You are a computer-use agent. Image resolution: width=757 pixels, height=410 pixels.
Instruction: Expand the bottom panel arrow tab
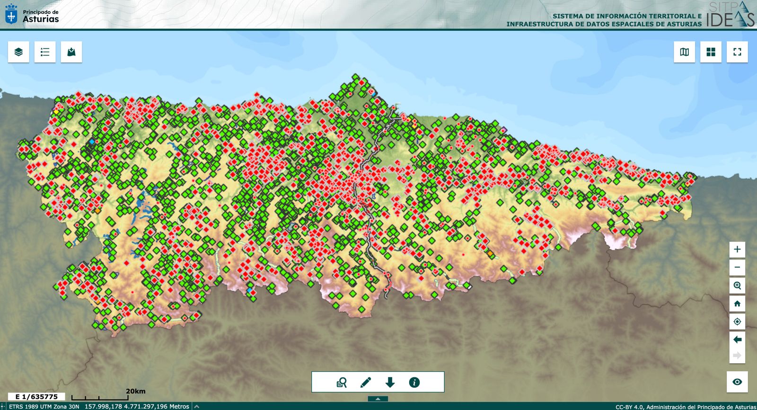[378, 399]
